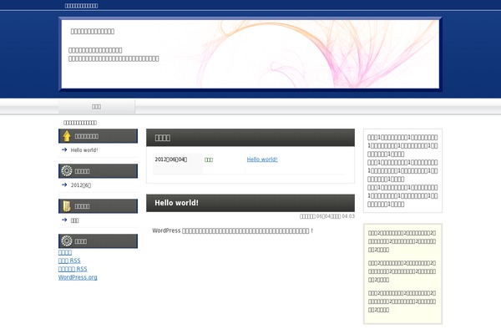Click the pink swirl header banner image
Viewport: 501px width, 334px height.
[x=250, y=54]
